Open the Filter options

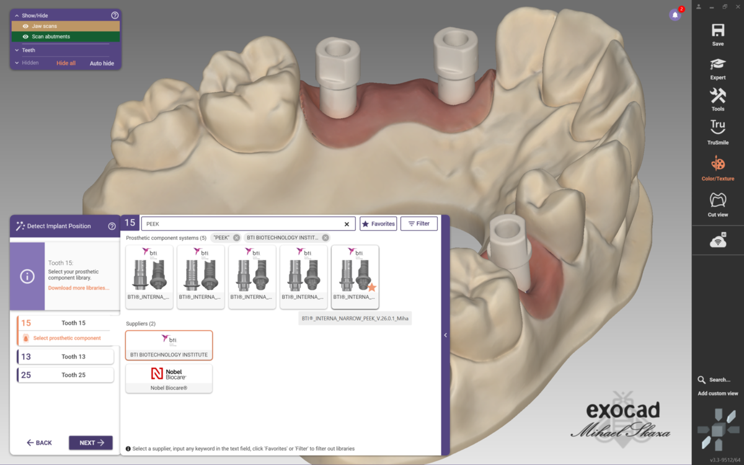[x=419, y=224]
